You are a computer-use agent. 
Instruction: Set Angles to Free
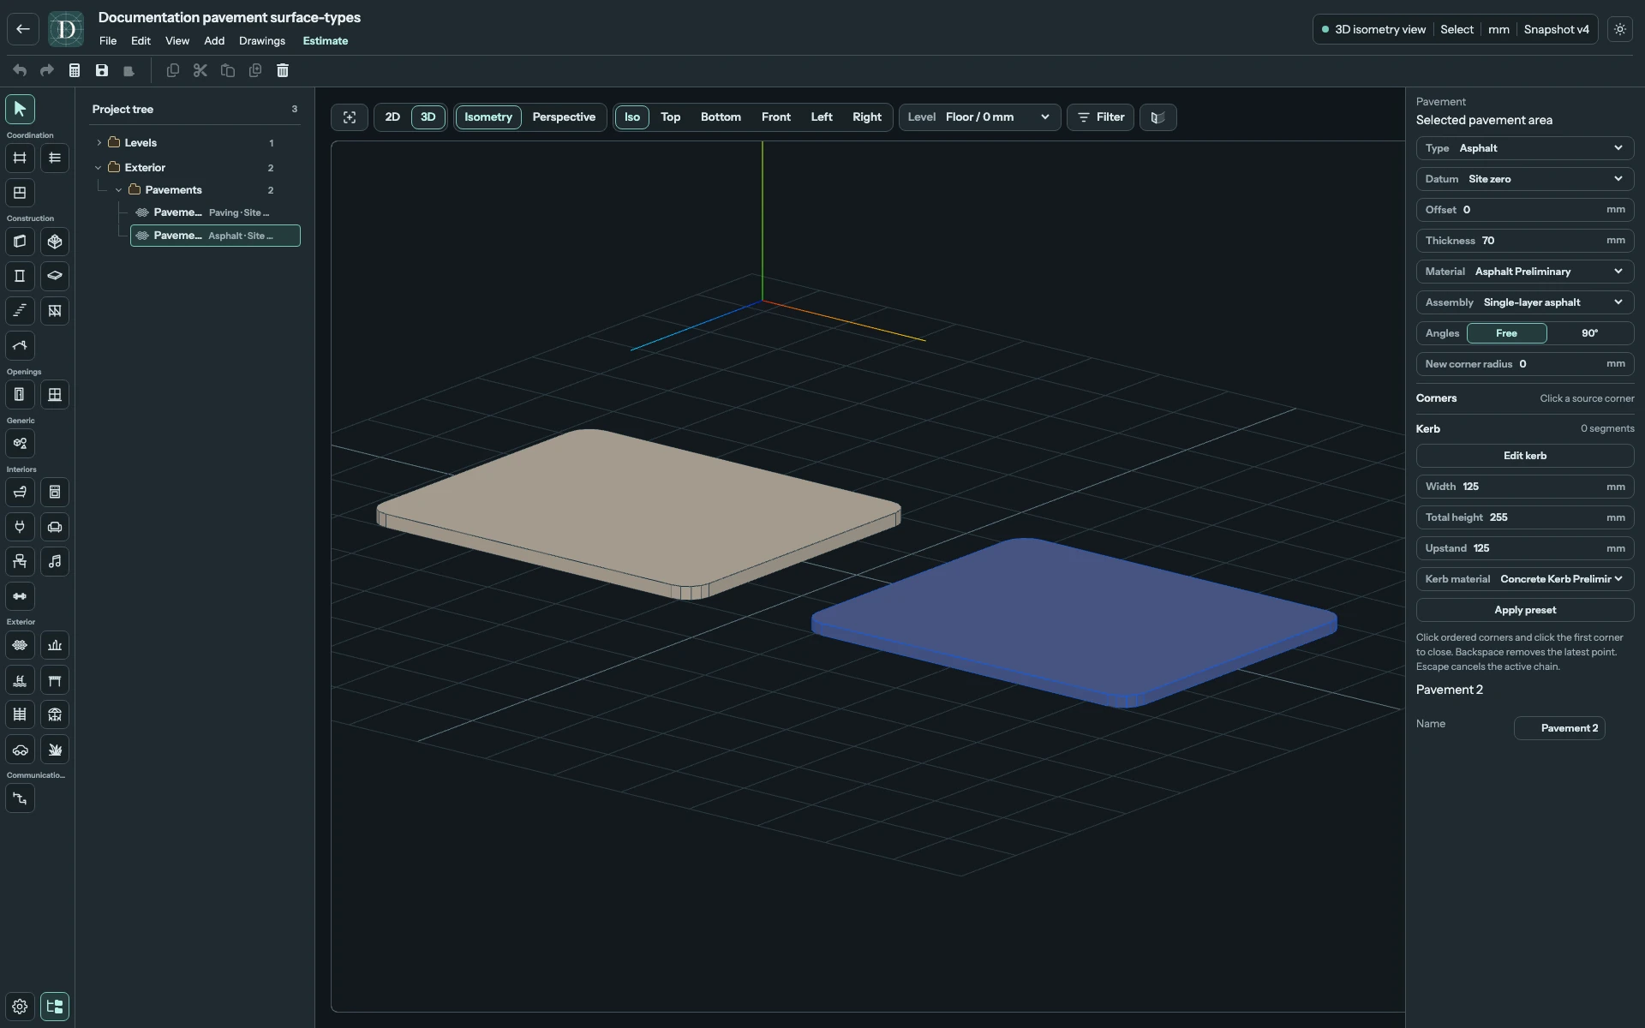1506,333
